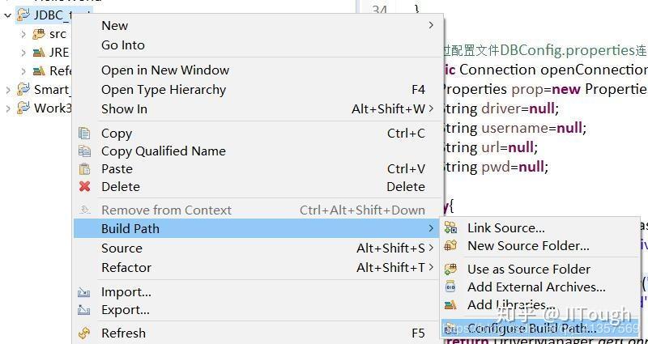Select Configure Build Path option
This screenshot has width=648, height=344.
click(x=531, y=329)
